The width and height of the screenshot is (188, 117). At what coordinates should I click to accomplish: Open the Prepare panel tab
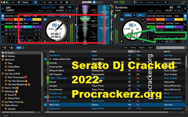click(x=142, y=48)
